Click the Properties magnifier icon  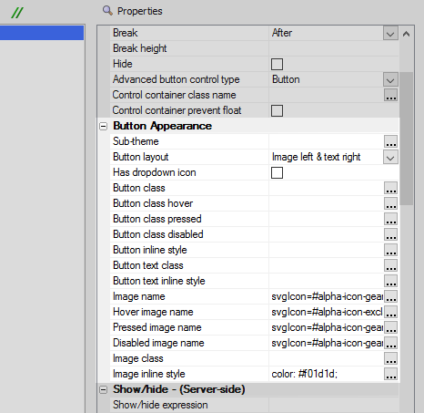(107, 11)
